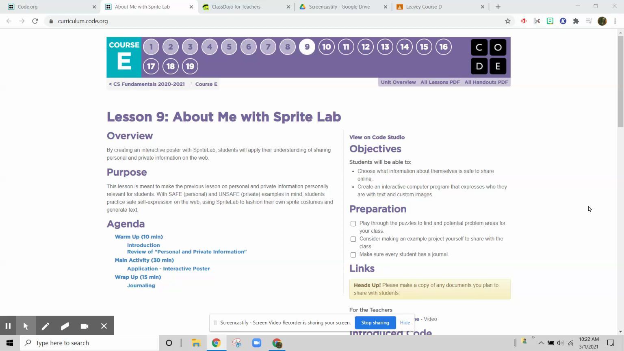Open Chrome's three-dot menu
Image resolution: width=624 pixels, height=351 pixels.
pos(615,21)
